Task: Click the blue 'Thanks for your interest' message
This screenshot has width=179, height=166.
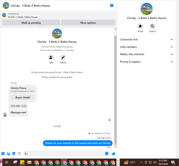Action: click(x=78, y=143)
